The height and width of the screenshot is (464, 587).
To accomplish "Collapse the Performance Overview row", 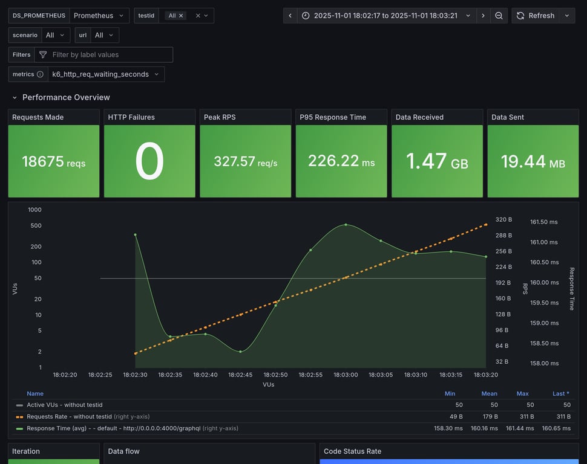I will (15, 98).
